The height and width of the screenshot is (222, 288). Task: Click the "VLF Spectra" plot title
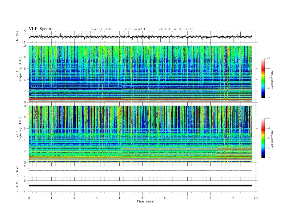click(x=41, y=29)
